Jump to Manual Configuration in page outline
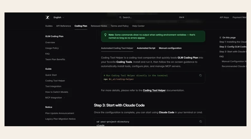This screenshot has height=139, width=251. pos(234,61)
